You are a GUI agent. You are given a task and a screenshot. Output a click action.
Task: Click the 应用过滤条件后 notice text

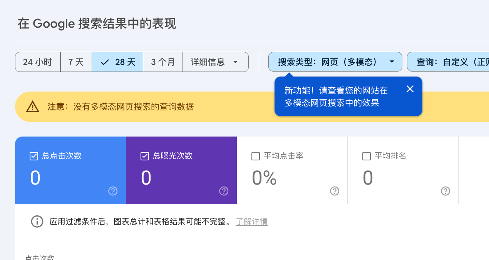(x=141, y=222)
